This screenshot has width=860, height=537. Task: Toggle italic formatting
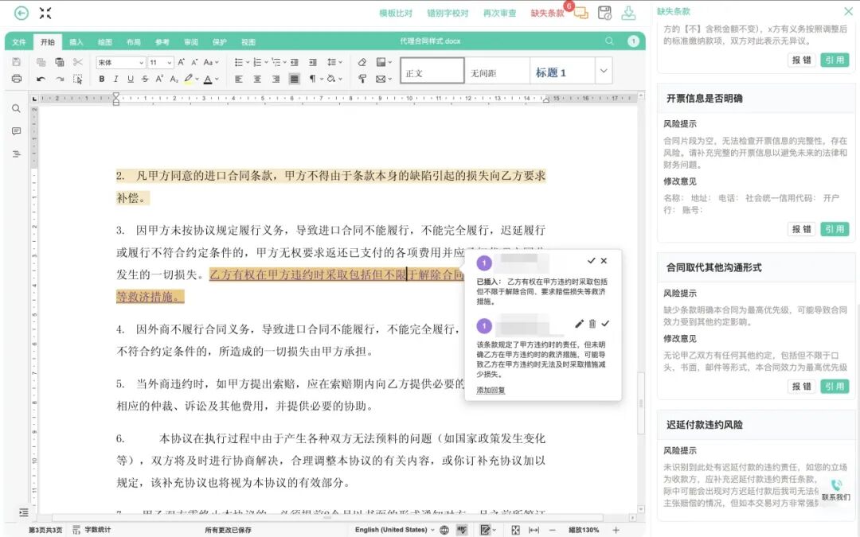(x=115, y=79)
